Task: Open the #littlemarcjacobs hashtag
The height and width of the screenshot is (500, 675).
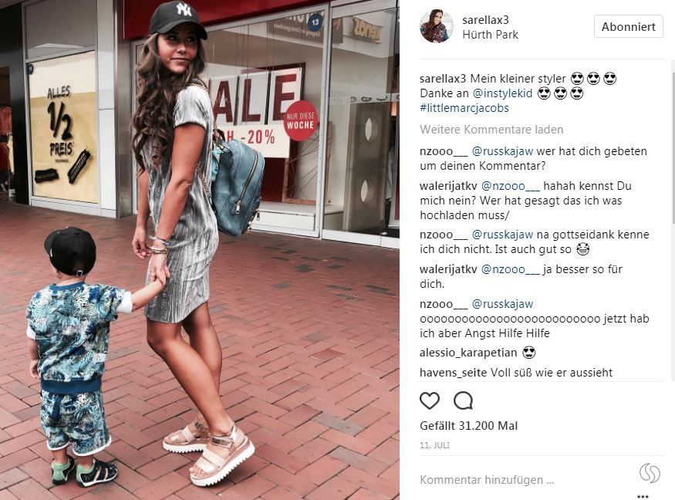Action: [x=464, y=108]
